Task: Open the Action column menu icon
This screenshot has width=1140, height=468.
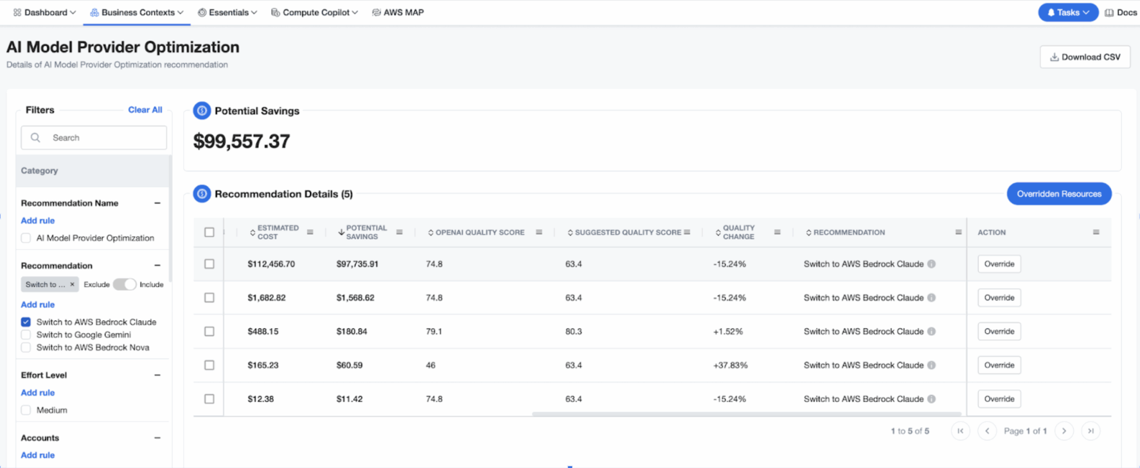Action: (1096, 232)
